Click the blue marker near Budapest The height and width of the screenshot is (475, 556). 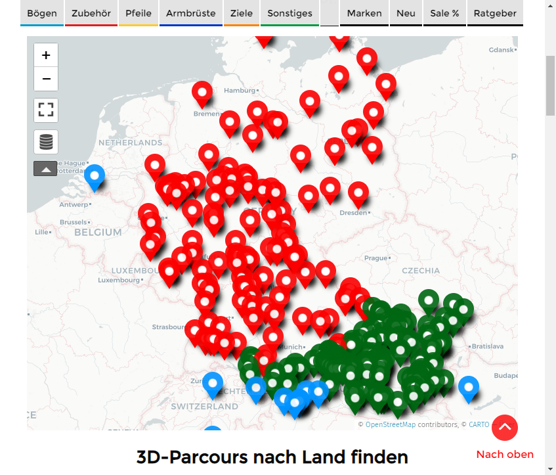coord(468,387)
